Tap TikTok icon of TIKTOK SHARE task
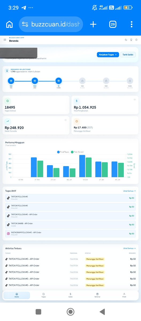 (8, 225)
